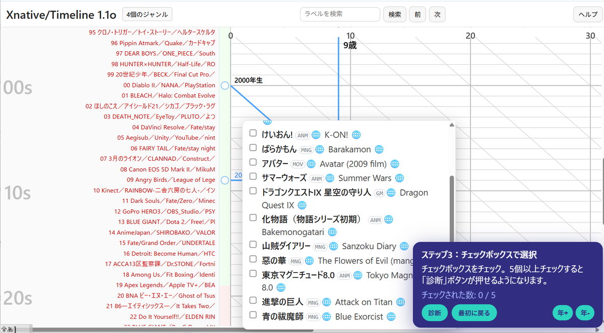Click the 診断 diagnose button
Screen dimensions: 604x333
tap(434, 312)
